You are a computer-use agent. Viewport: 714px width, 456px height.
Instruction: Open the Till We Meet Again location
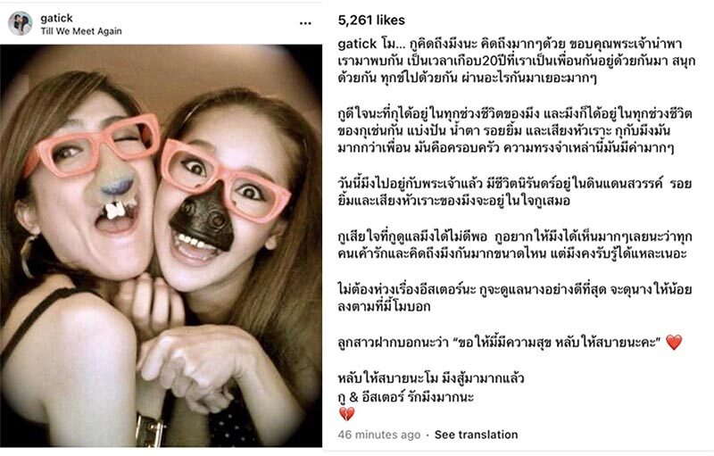(81, 31)
